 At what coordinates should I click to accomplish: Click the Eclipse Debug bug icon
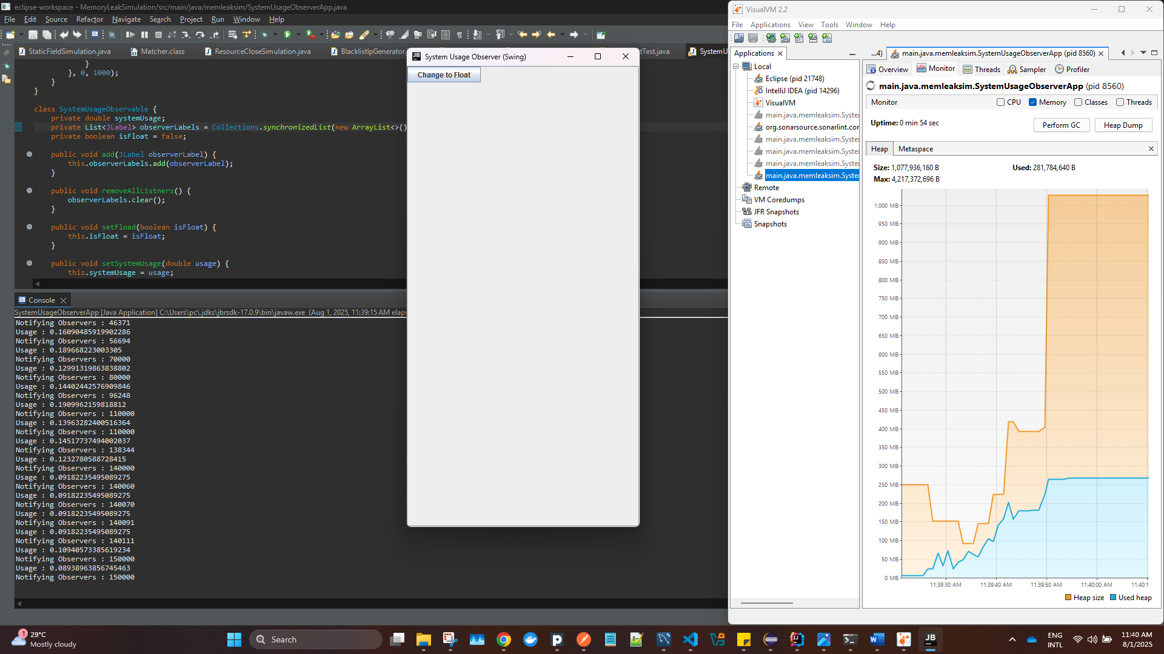pos(264,35)
